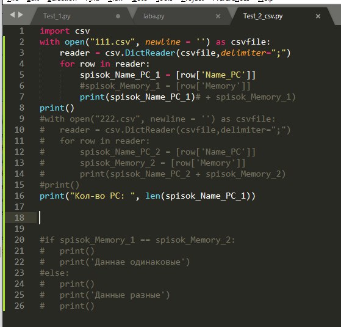The width and height of the screenshot is (341, 327).
Task: Close the Test_2_csv.py tab
Action: point(318,16)
